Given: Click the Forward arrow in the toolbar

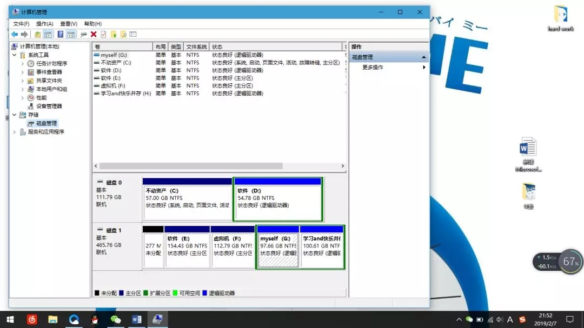Looking at the screenshot, I should coord(24,34).
